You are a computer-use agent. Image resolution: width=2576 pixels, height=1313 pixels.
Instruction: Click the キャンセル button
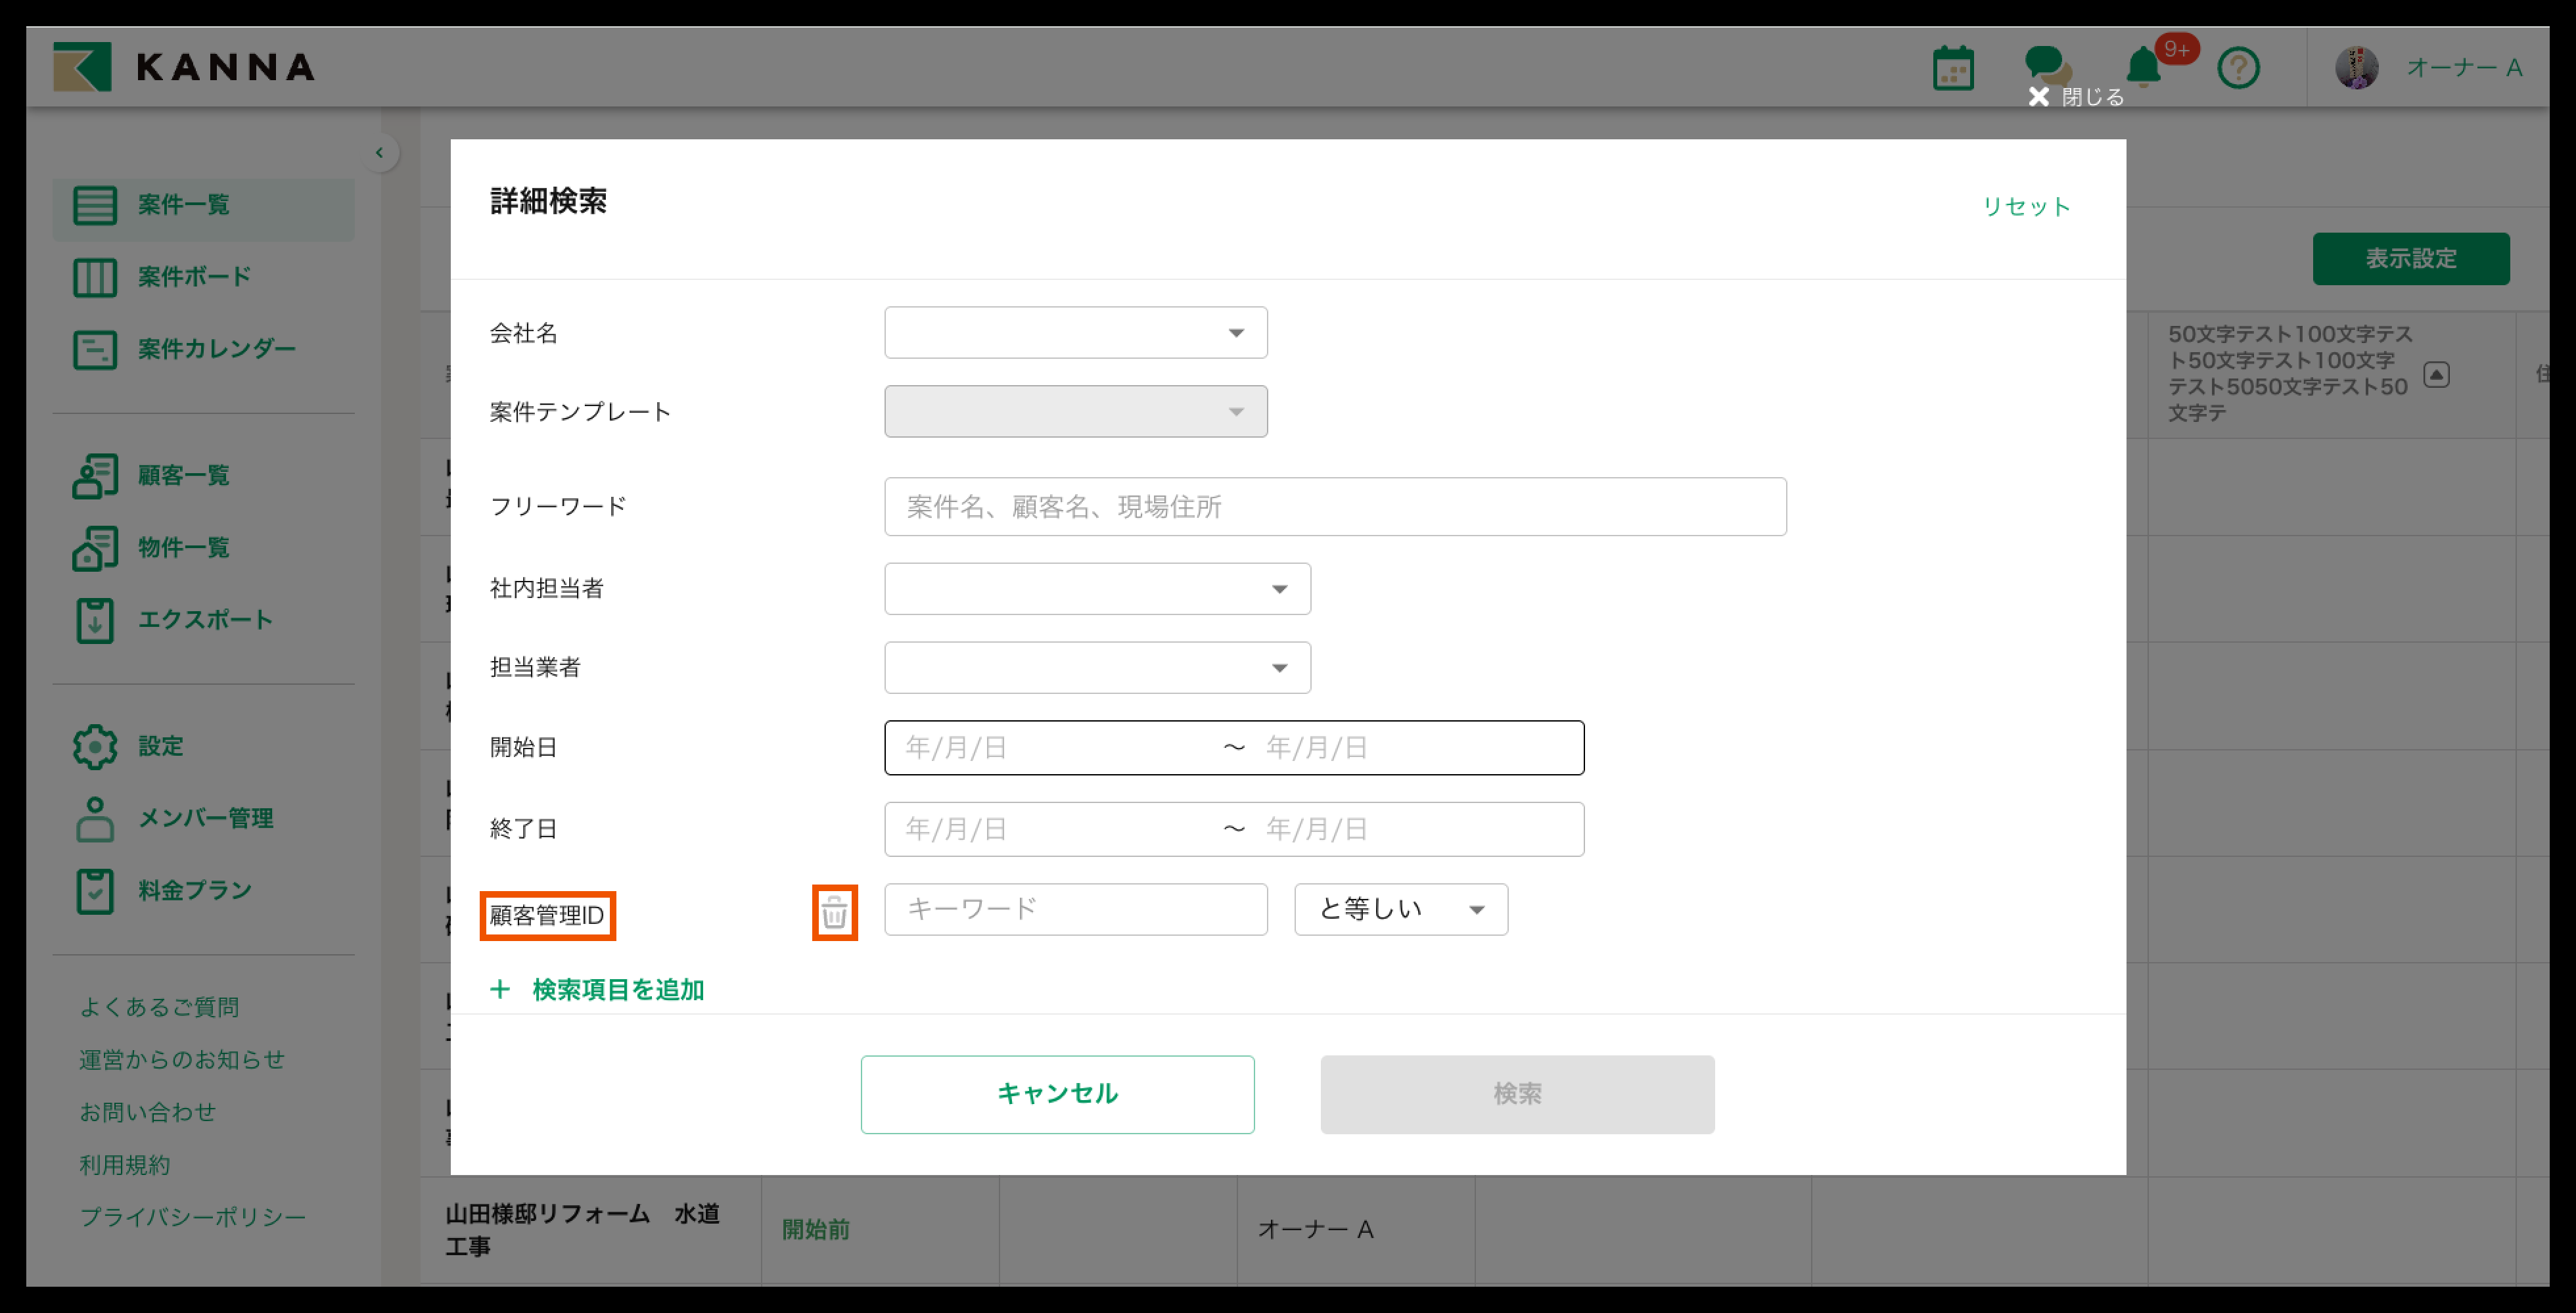(x=1057, y=1094)
